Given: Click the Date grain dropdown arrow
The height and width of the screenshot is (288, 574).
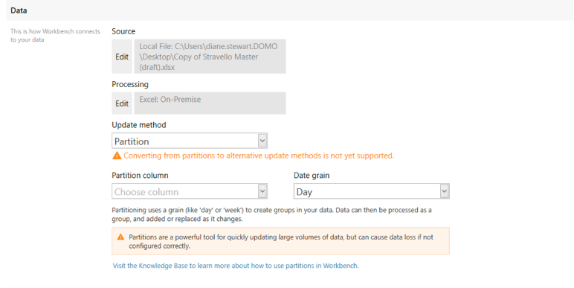Looking at the screenshot, I should point(445,192).
